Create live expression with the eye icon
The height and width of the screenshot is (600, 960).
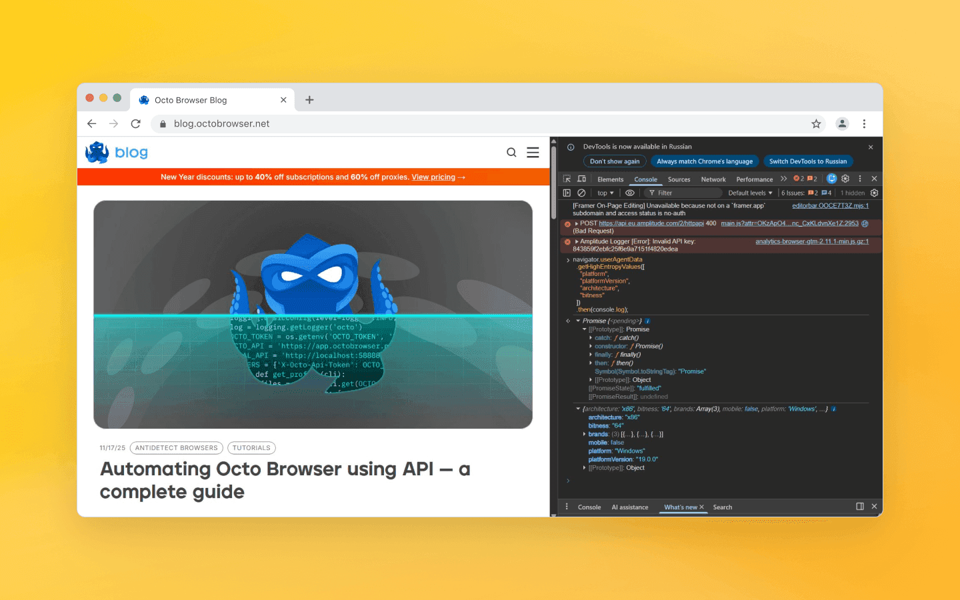coord(629,193)
